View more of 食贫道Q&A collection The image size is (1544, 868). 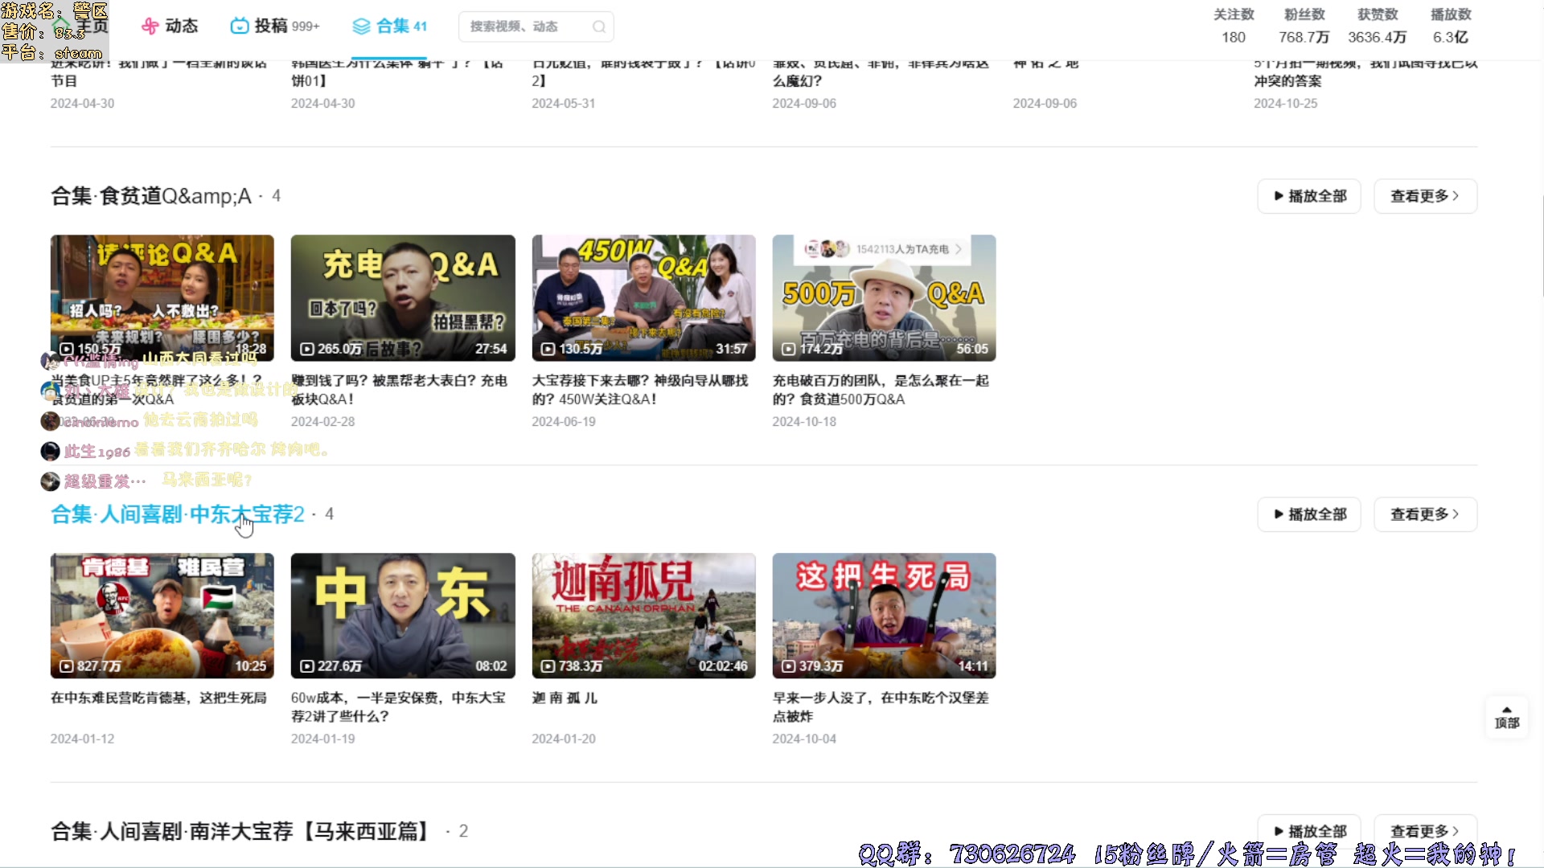[1425, 196]
